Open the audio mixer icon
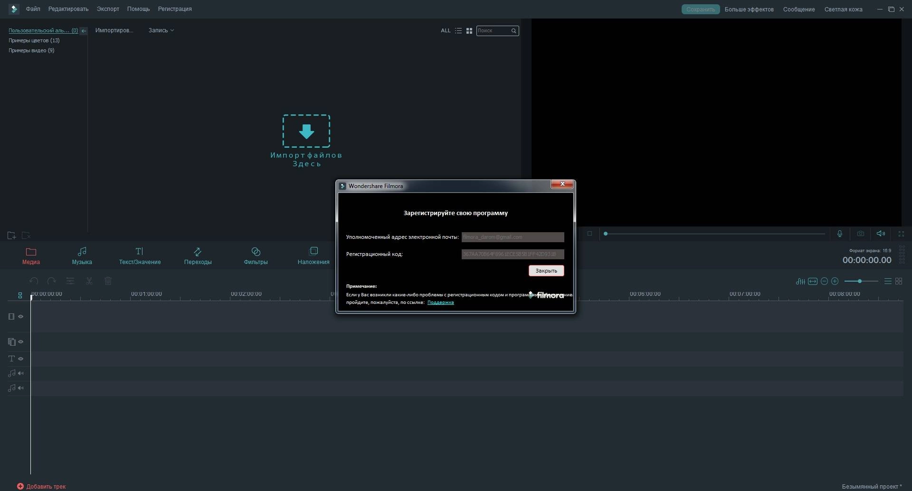The height and width of the screenshot is (491, 912). coord(800,281)
